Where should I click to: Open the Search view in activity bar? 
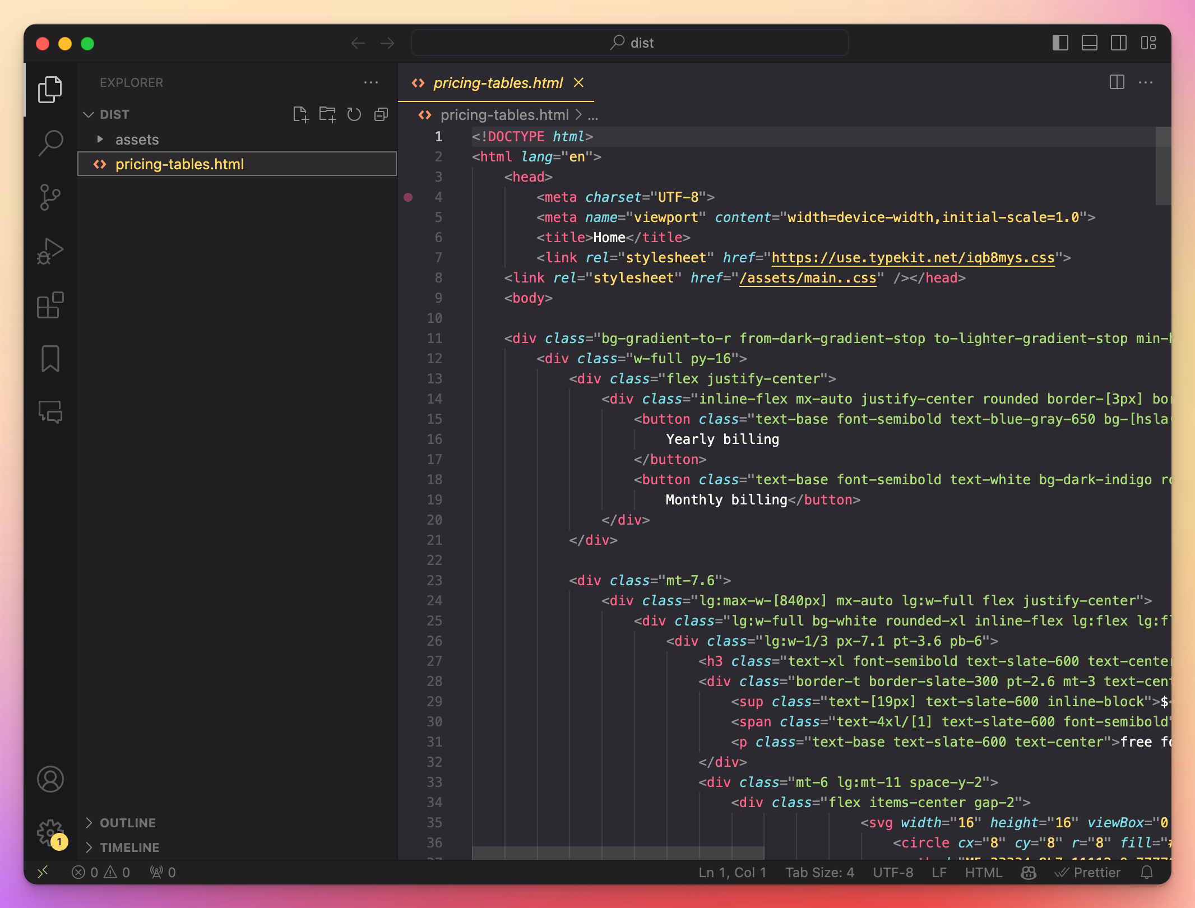click(50, 143)
